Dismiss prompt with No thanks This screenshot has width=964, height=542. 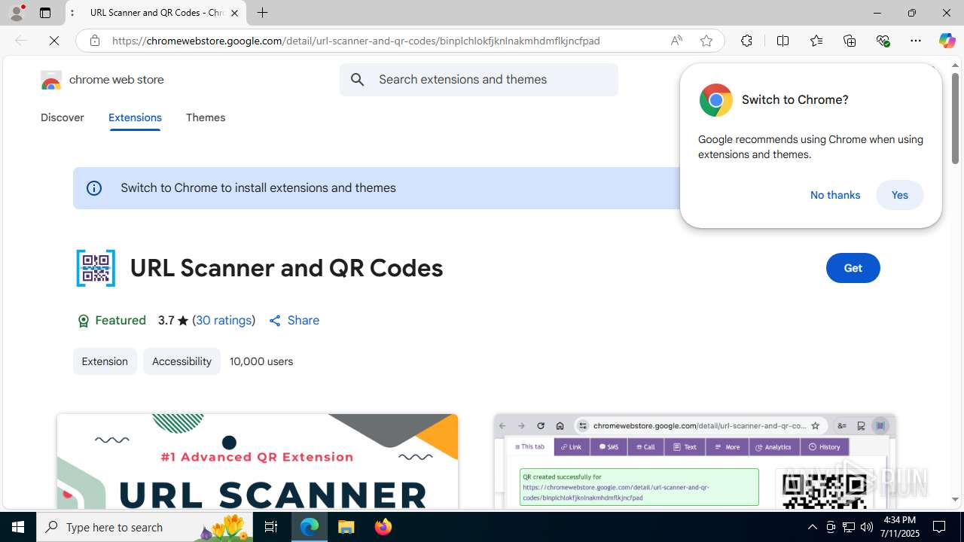pos(835,195)
